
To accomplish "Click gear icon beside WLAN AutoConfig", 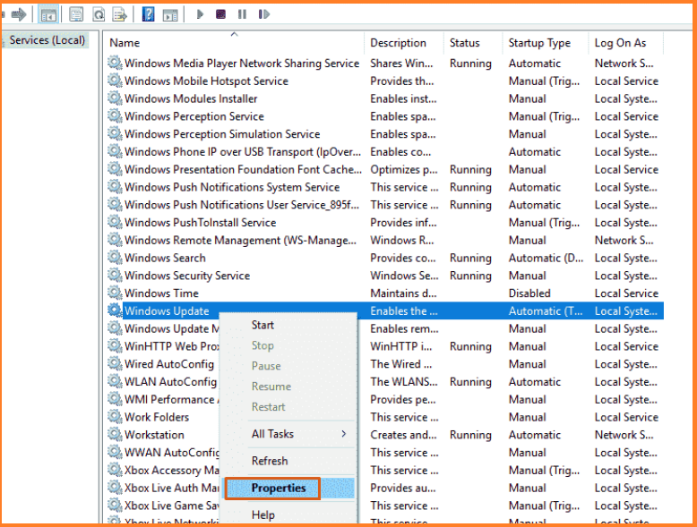I will pos(115,382).
